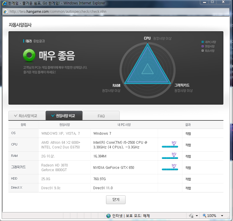233x221 pixels.
Task: Switch to the 최소사양 비교 tab
Action: [27, 116]
